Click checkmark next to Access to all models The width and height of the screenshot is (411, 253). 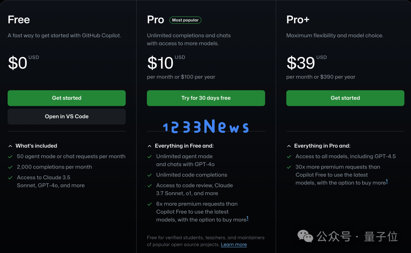coord(289,157)
